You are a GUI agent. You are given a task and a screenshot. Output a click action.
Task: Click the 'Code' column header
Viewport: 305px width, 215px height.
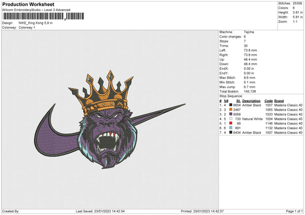[268, 101]
